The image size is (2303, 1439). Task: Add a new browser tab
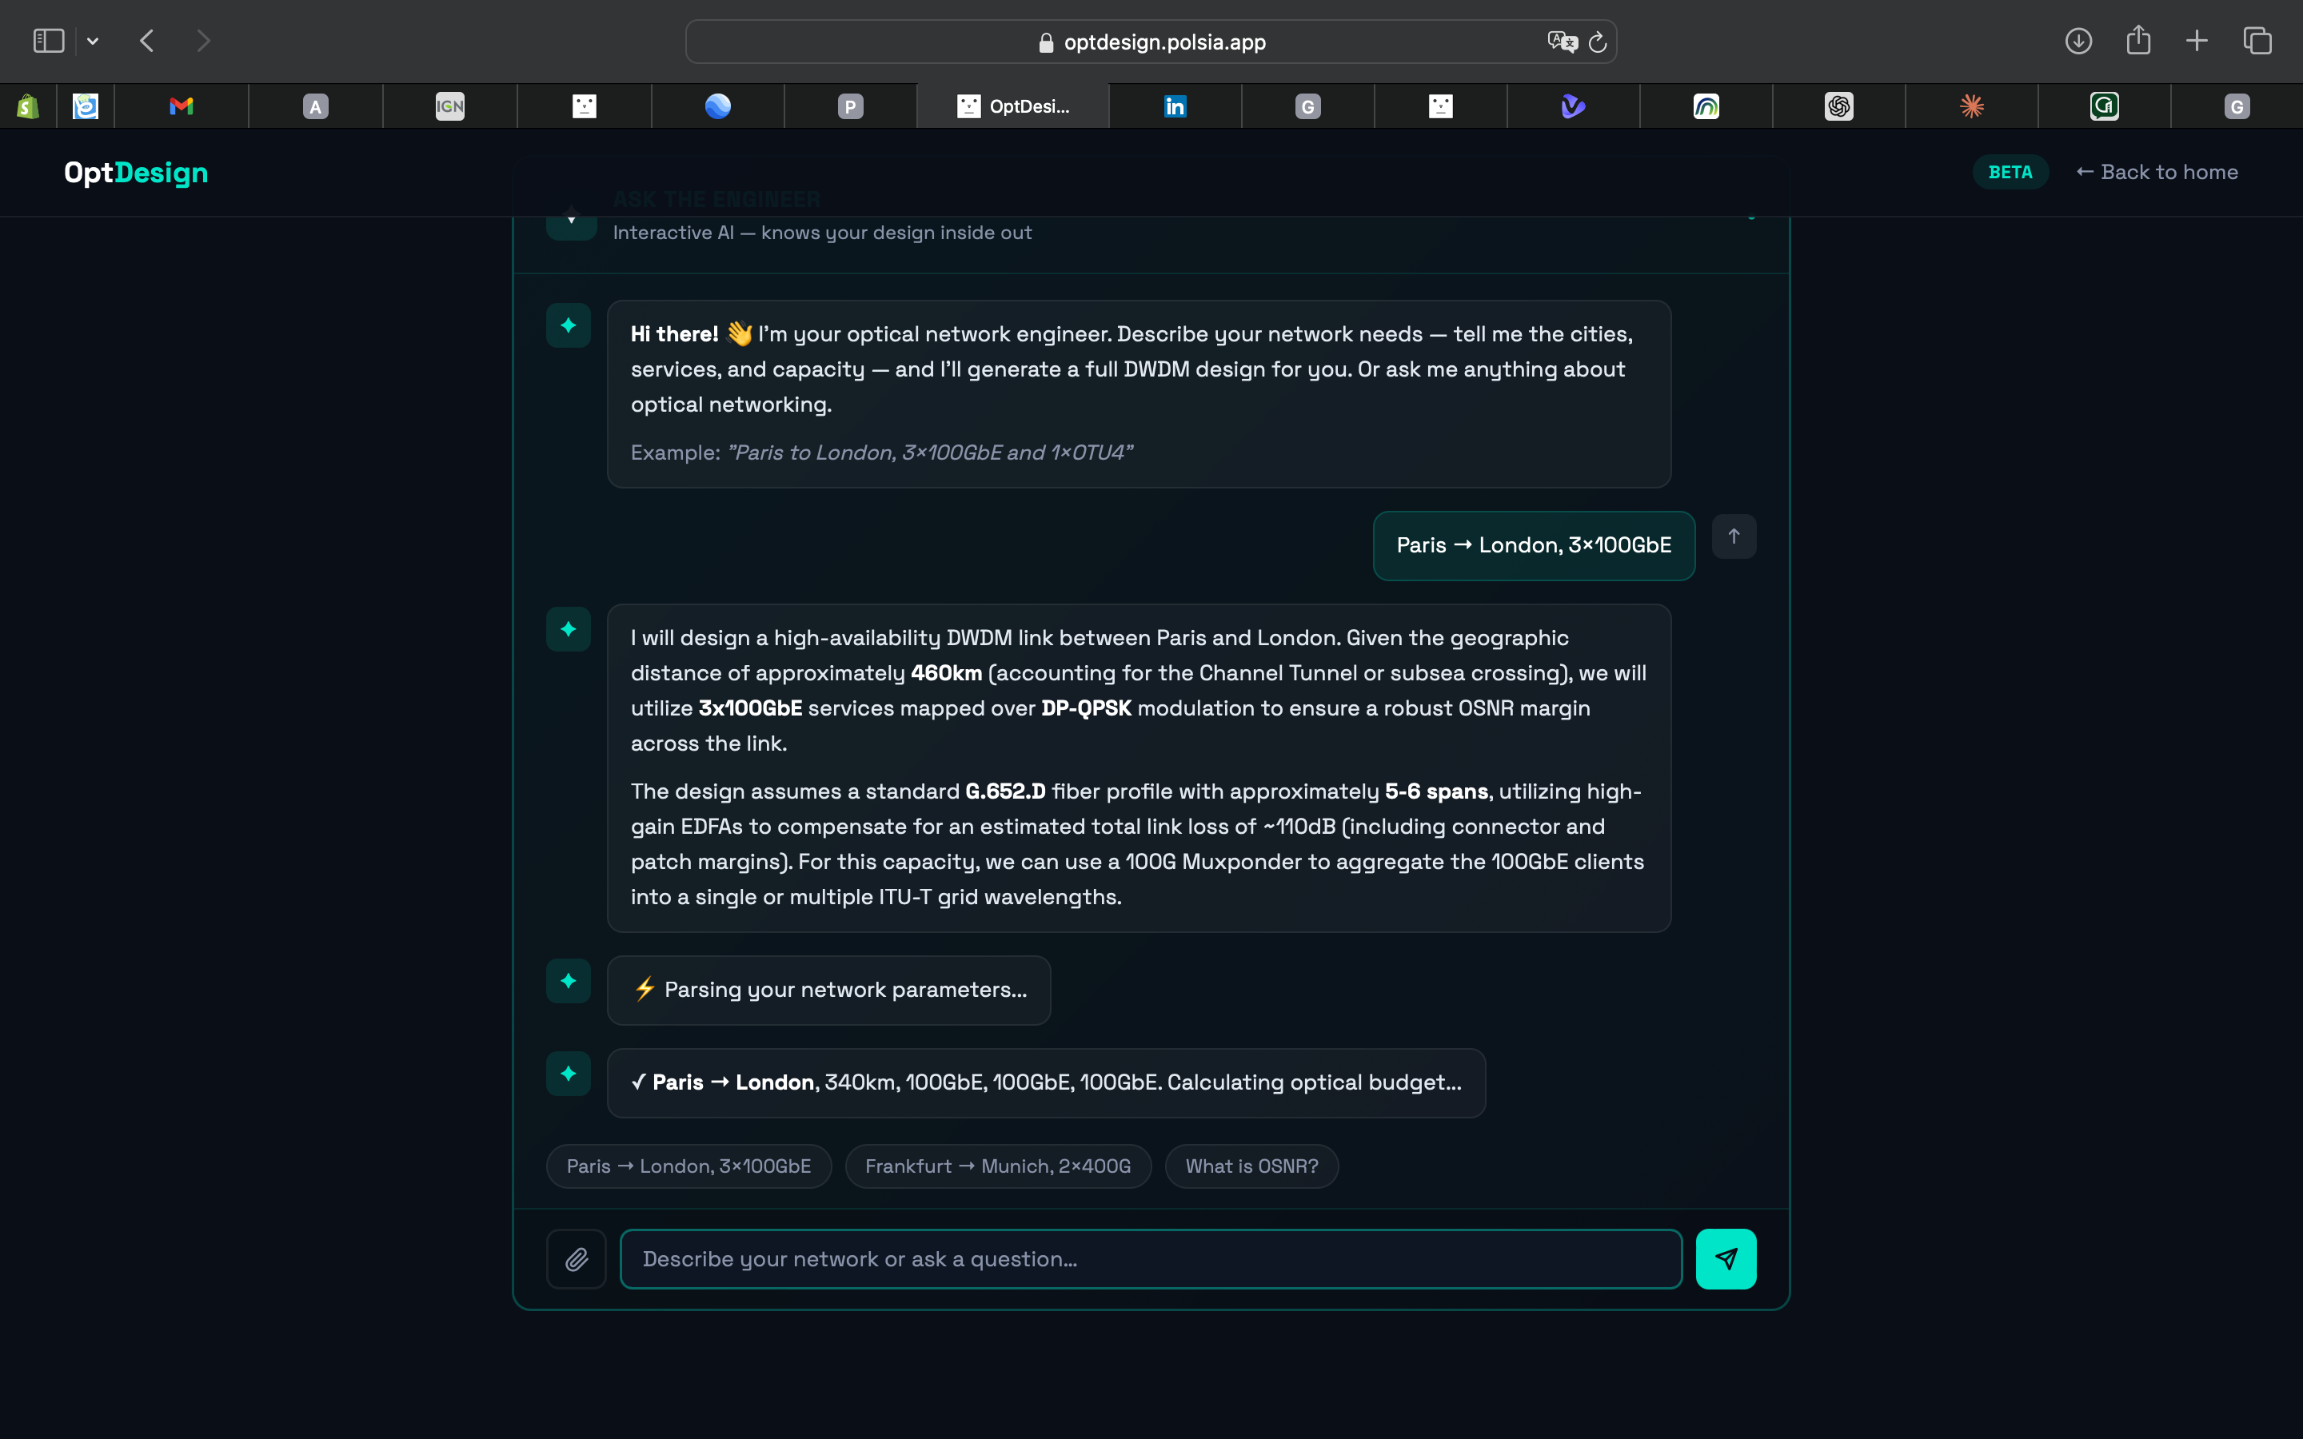(2197, 41)
